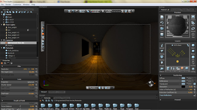Click the Texture button for Diffuse
Screen dimensions: 197x110
click(x=189, y=78)
